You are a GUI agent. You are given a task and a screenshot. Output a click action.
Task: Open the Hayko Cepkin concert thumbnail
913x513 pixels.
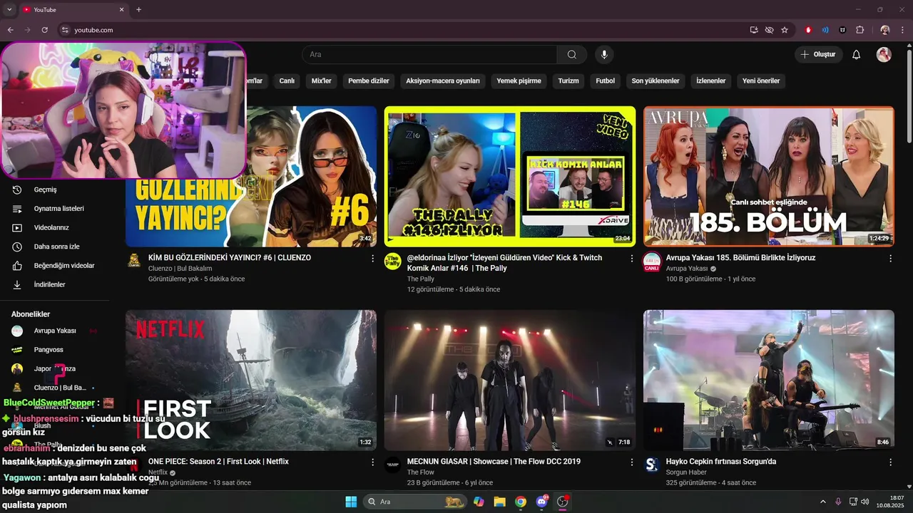click(x=768, y=380)
